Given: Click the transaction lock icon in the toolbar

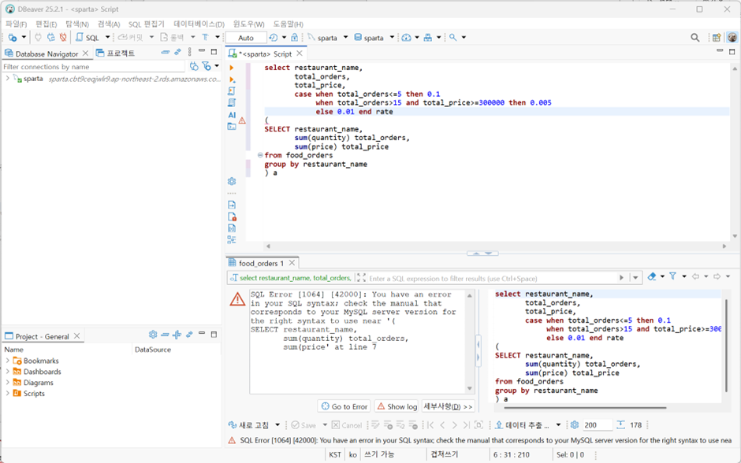Looking at the screenshot, I should click(294, 37).
